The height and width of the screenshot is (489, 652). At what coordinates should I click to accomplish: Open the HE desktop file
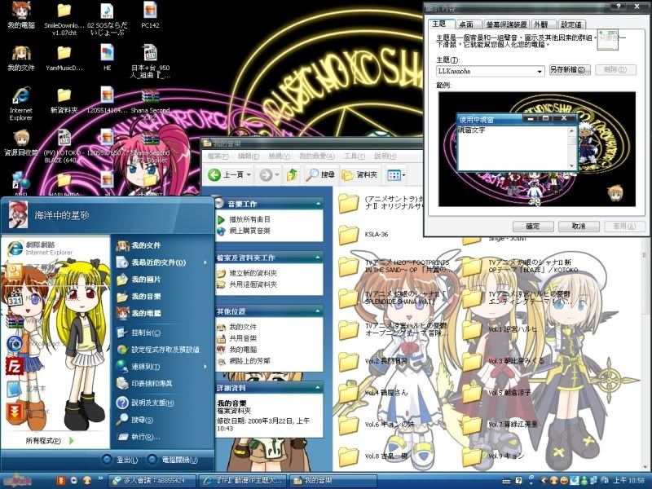[x=107, y=58]
